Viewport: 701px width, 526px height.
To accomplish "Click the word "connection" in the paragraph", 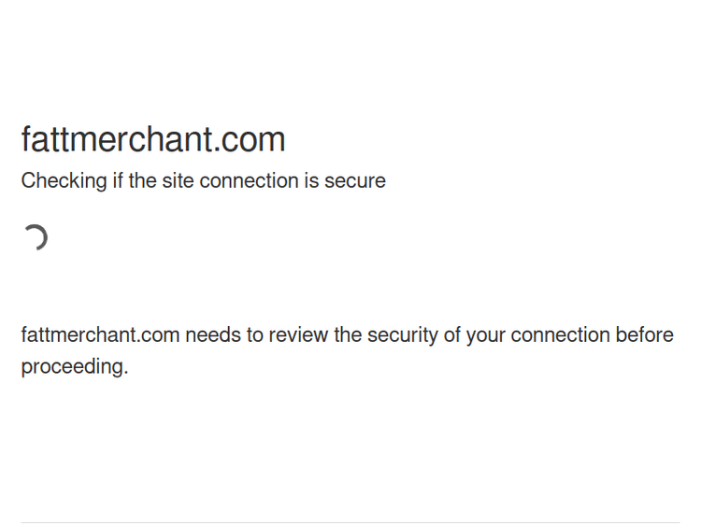I will coord(559,335).
